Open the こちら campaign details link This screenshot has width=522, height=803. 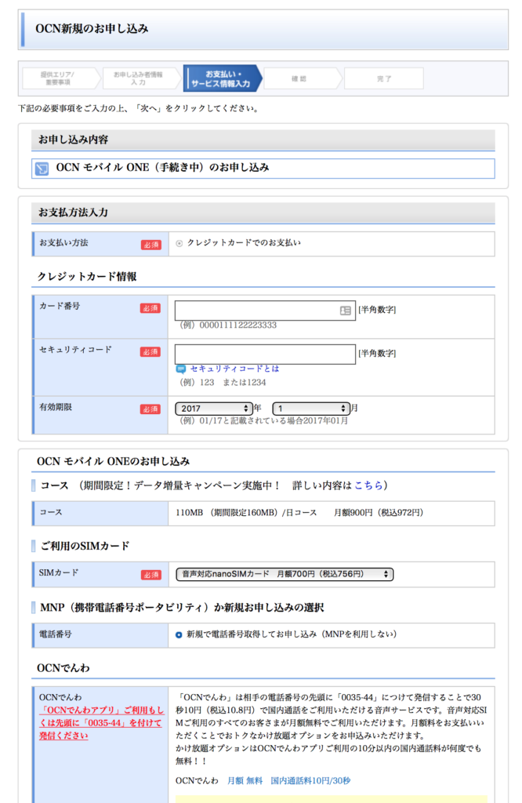click(368, 485)
